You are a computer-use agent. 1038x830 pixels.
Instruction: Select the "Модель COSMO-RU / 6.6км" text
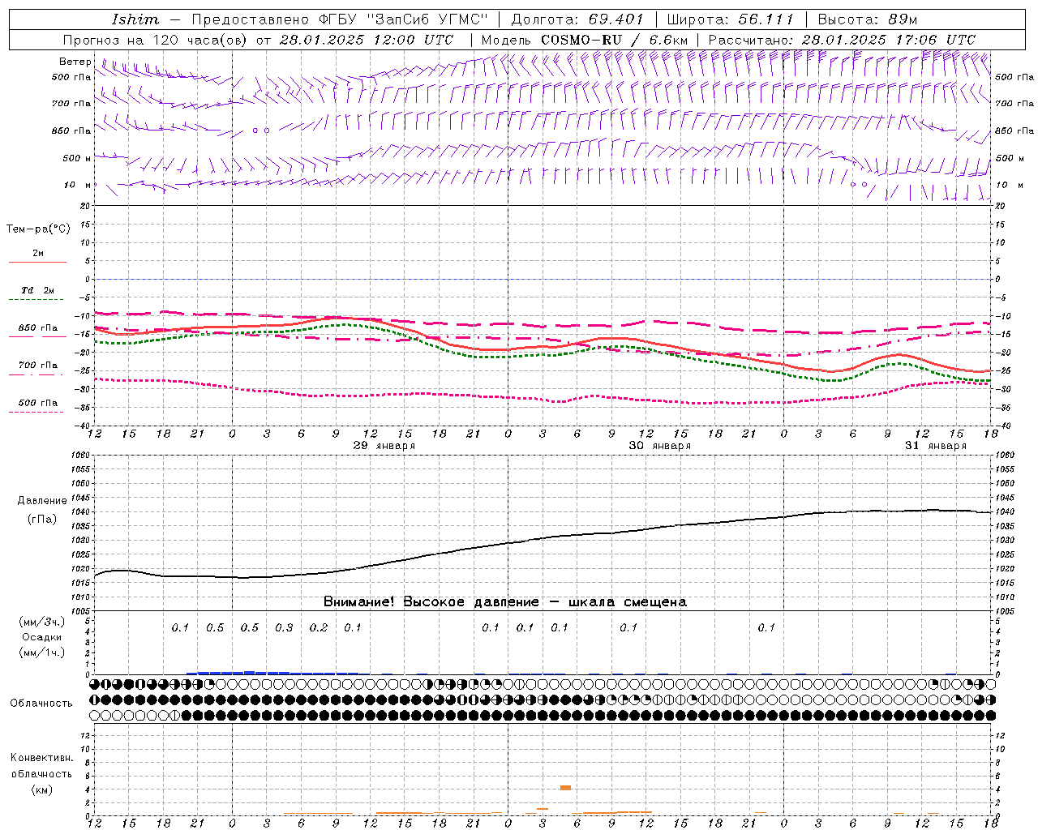pos(585,40)
